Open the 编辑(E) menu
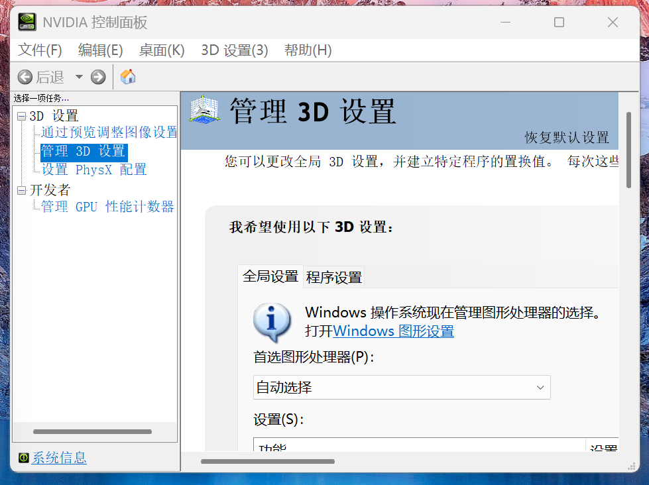Viewport: 649px width, 485px height. tap(100, 50)
